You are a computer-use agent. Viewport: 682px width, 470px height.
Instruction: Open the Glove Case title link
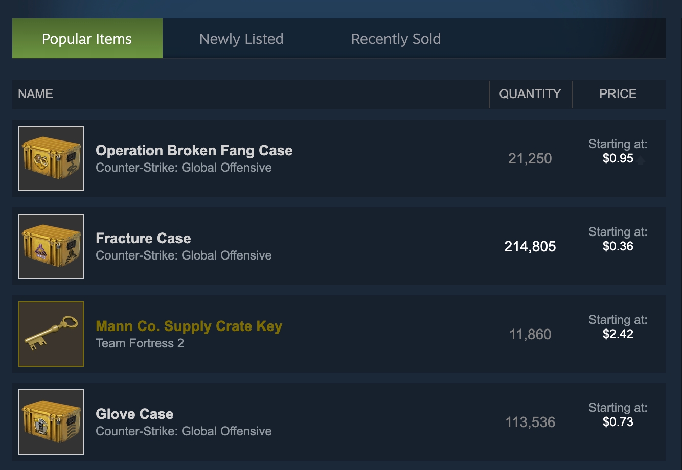(134, 414)
